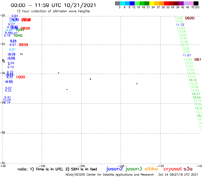Click the cryosat satellite legend label
Viewport: 202px width, 177px height.
pos(173,169)
